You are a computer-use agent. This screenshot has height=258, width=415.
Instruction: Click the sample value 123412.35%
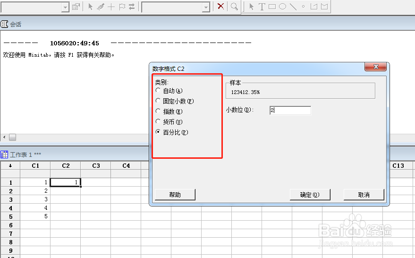pyautogui.click(x=246, y=92)
